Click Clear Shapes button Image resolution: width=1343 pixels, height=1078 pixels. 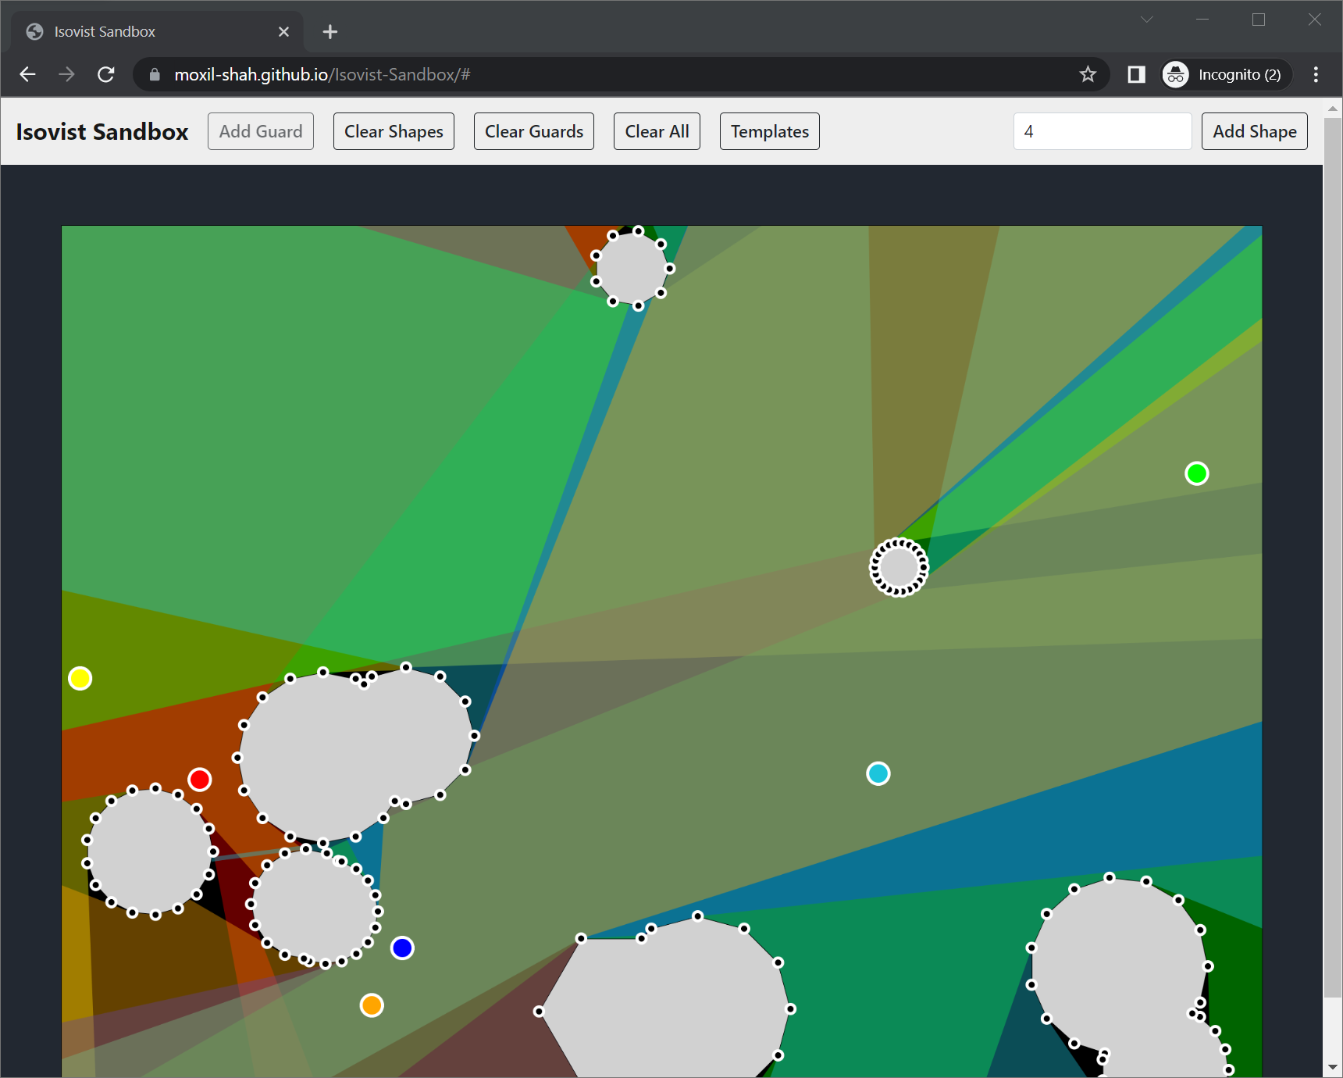(394, 131)
